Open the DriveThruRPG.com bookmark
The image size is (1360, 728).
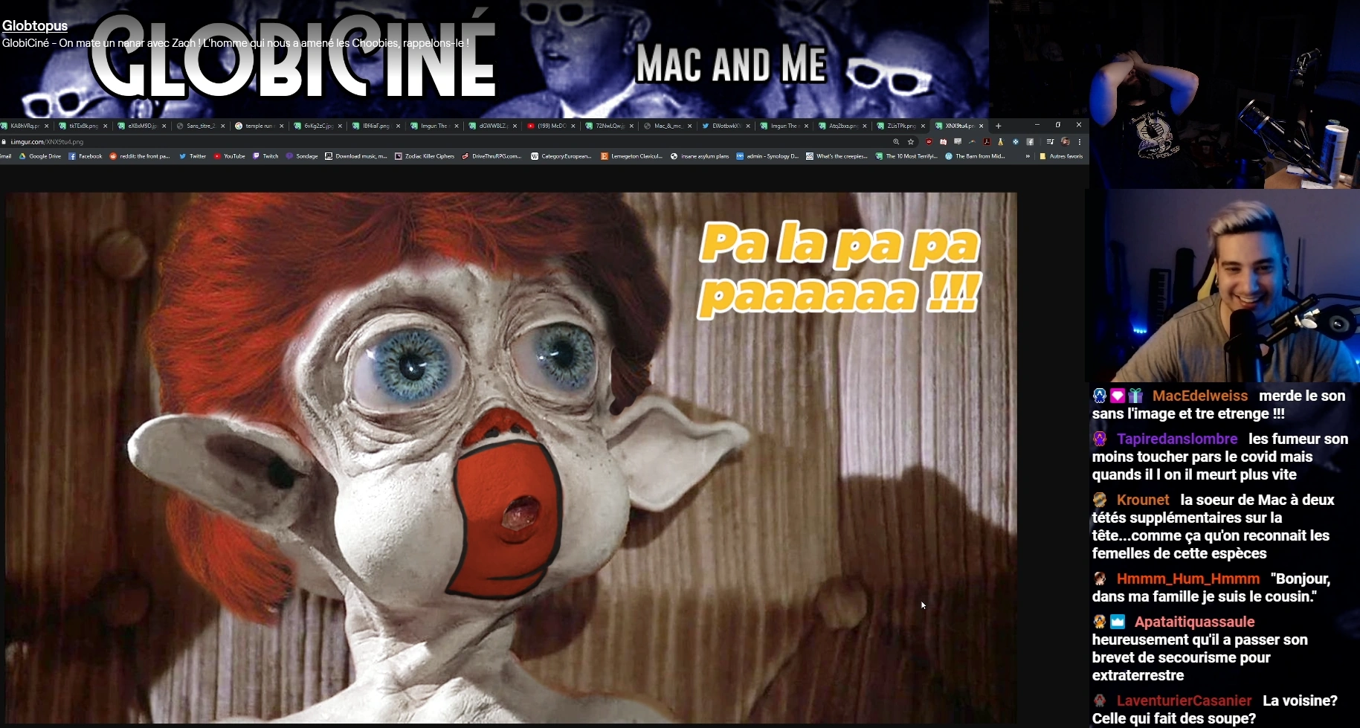pos(492,156)
